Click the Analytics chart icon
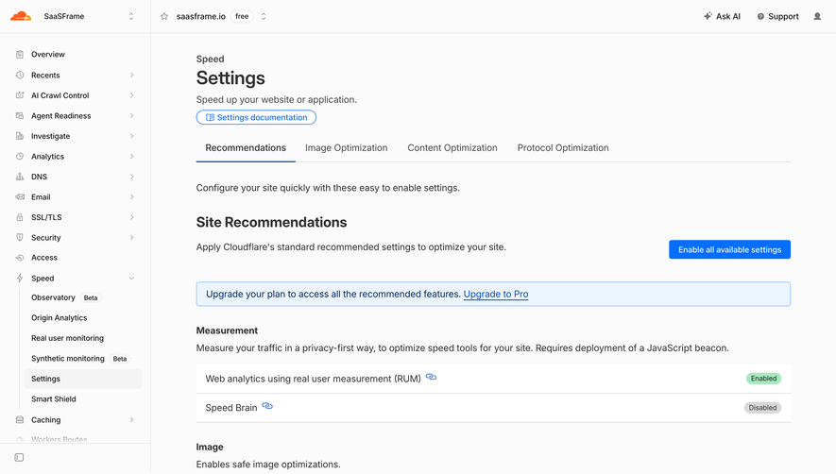836x474 pixels. [x=20, y=156]
